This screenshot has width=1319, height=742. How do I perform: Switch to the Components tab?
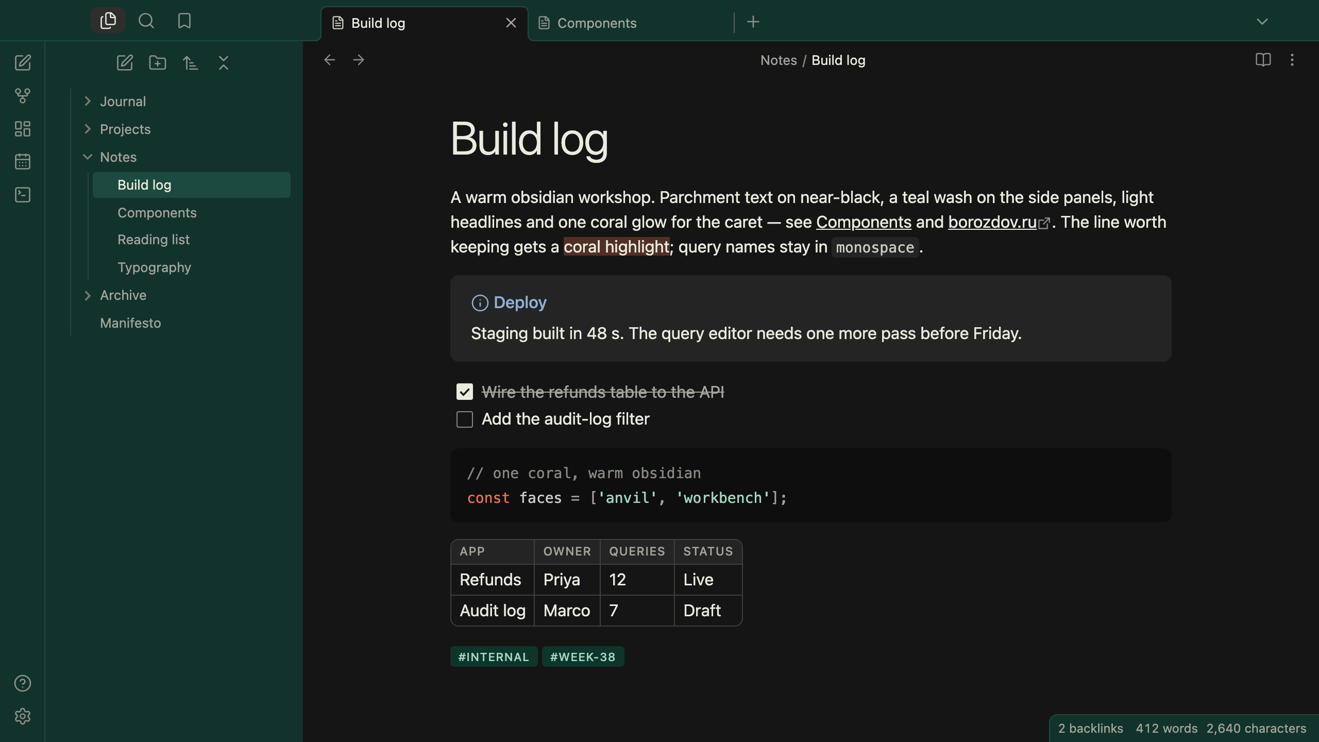[631, 23]
